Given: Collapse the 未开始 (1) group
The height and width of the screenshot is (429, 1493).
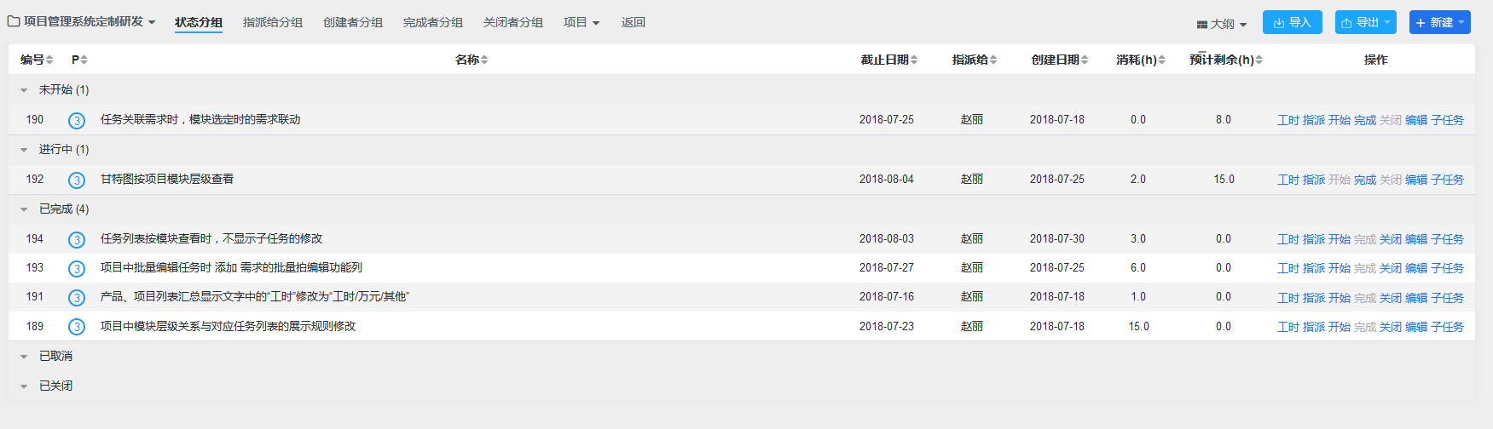Looking at the screenshot, I should (24, 90).
